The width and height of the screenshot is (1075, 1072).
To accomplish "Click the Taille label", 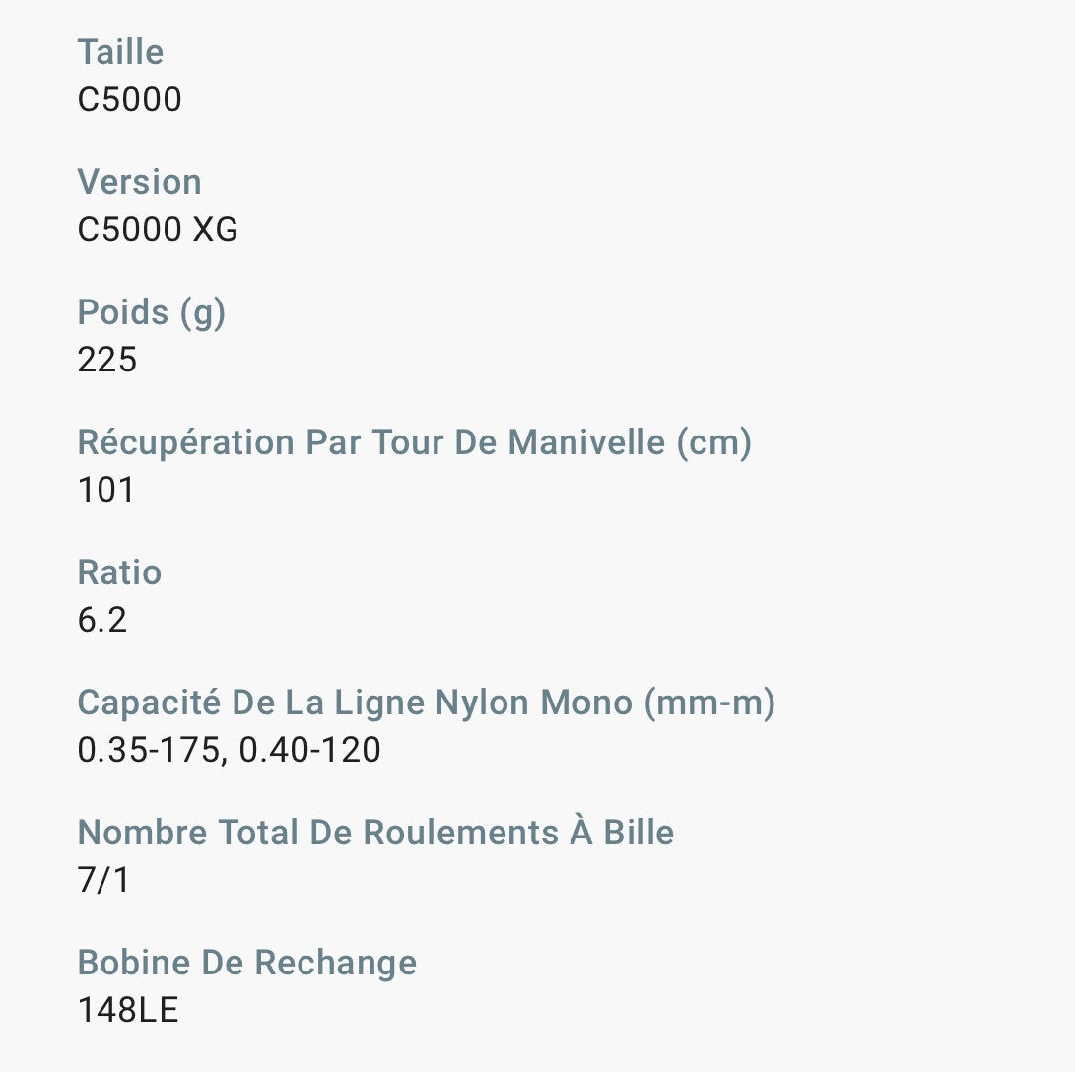I will (120, 52).
